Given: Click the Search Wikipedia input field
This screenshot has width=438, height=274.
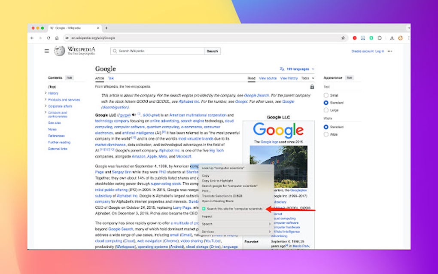Looking at the screenshot, I should tap(155, 51).
